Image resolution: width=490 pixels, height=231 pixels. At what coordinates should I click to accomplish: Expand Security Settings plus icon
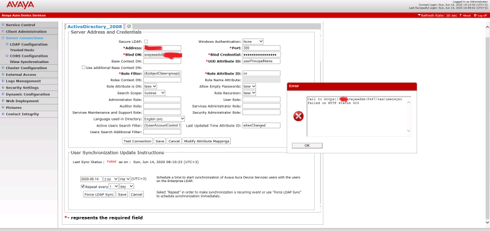(3, 87)
